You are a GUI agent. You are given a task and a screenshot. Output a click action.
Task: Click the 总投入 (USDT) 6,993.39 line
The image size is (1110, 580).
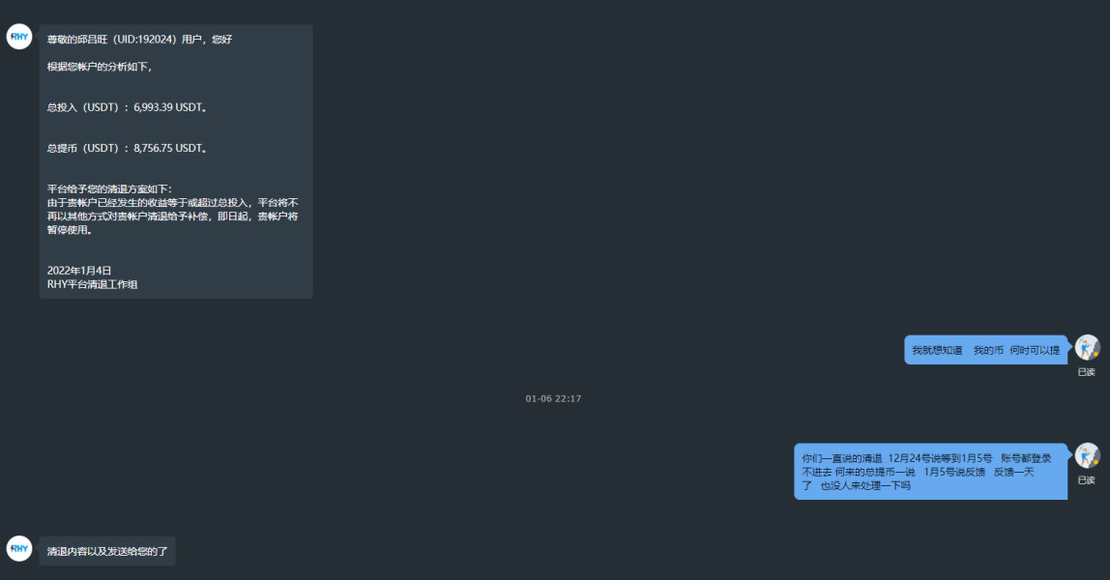[127, 107]
